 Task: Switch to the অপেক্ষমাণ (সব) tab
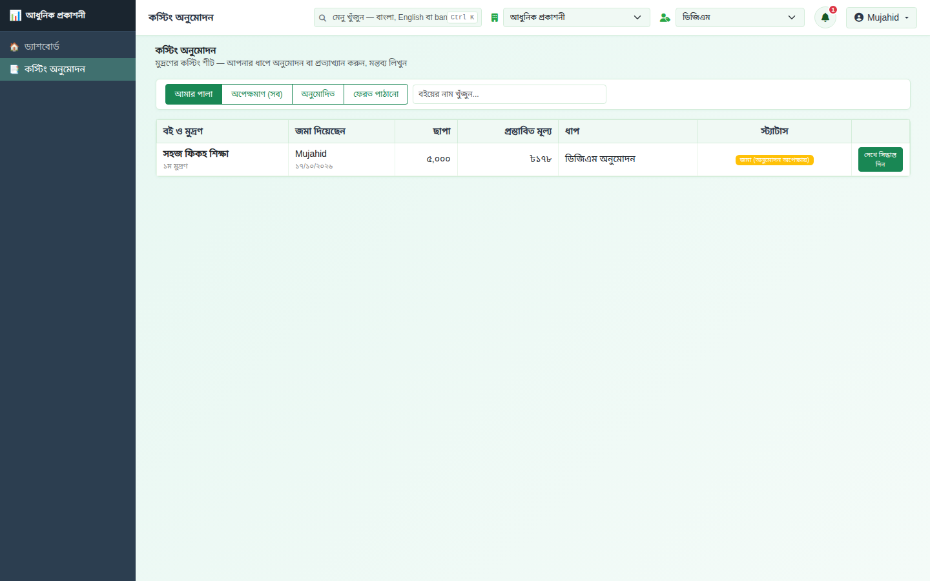coord(257,94)
